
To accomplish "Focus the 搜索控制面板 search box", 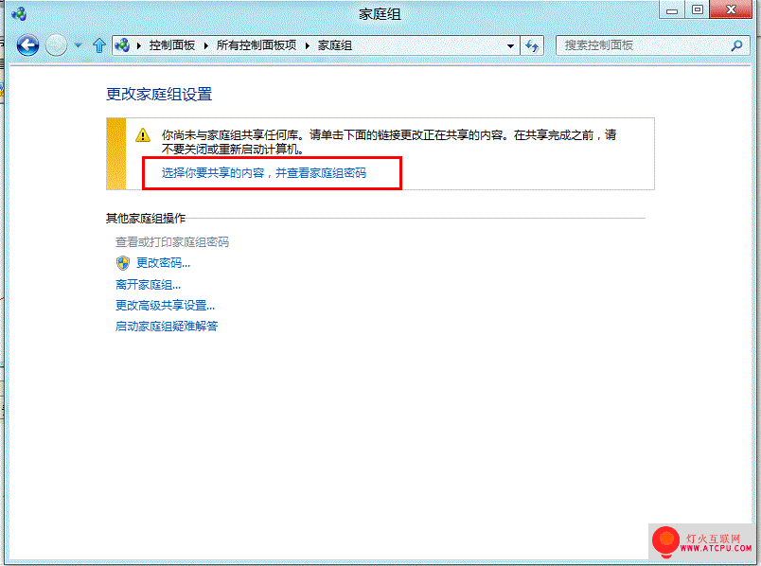I will 653,45.
